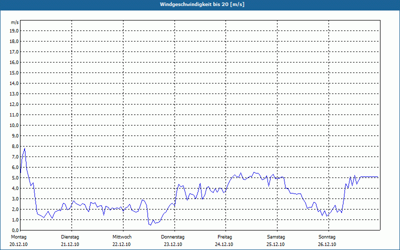Image resolution: width=400 pixels, height=250 pixels.
Task: Click the date 20.12.10
Action: [x=18, y=244]
